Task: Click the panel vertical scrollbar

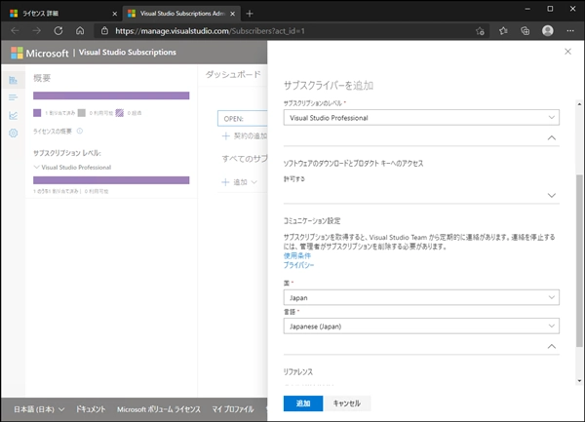Action: pos(579,261)
